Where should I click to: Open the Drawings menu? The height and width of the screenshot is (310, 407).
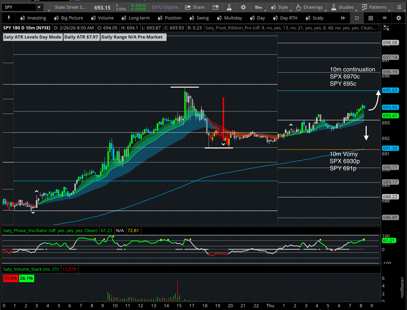(309, 7)
